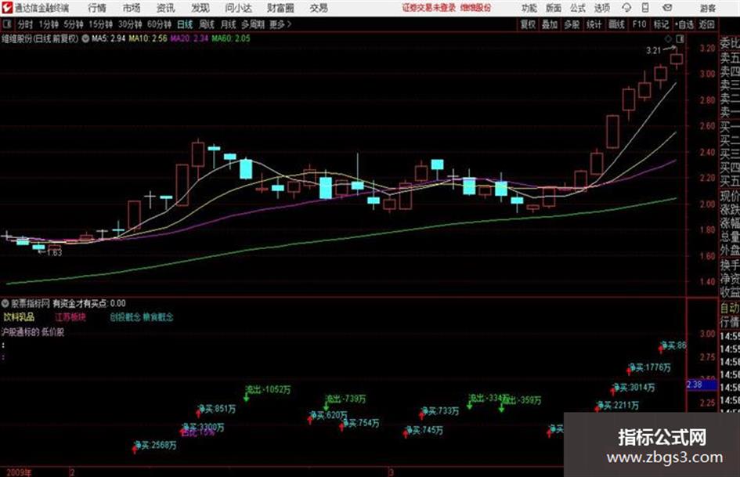Screen dimensions: 740x477
Task: Toggle the panel layout icon at the chart's top-right
Action: point(680,39)
